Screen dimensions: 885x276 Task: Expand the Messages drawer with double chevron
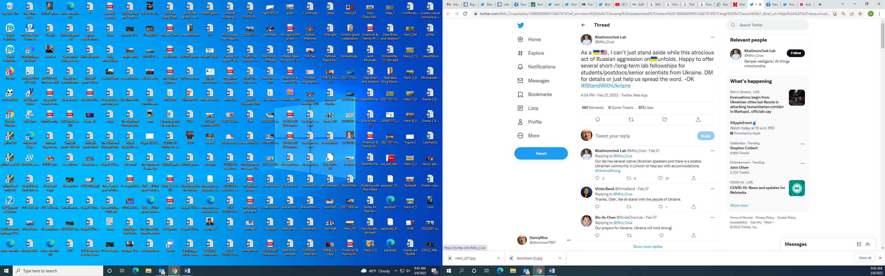pyautogui.click(x=867, y=244)
